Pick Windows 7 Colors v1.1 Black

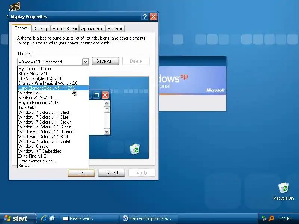pos(53,112)
